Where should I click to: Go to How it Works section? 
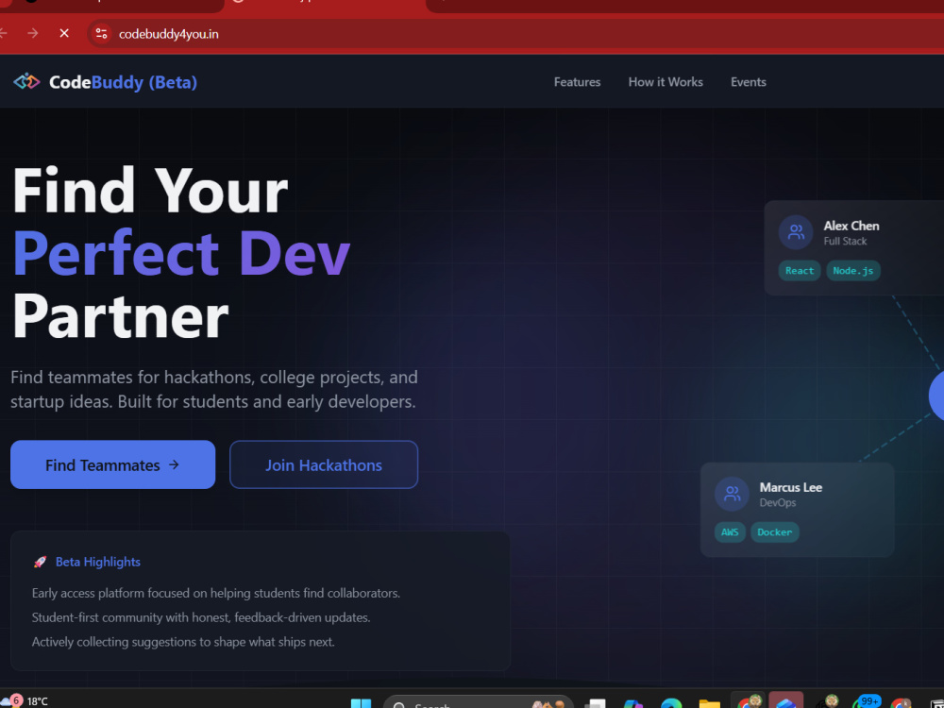point(666,82)
